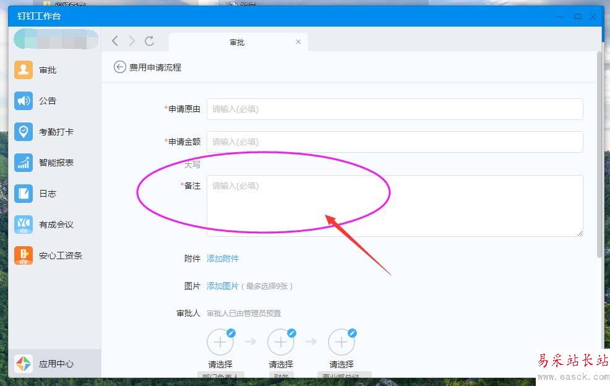Close the 审批 tab with its X
610x386 pixels.
coord(298,41)
